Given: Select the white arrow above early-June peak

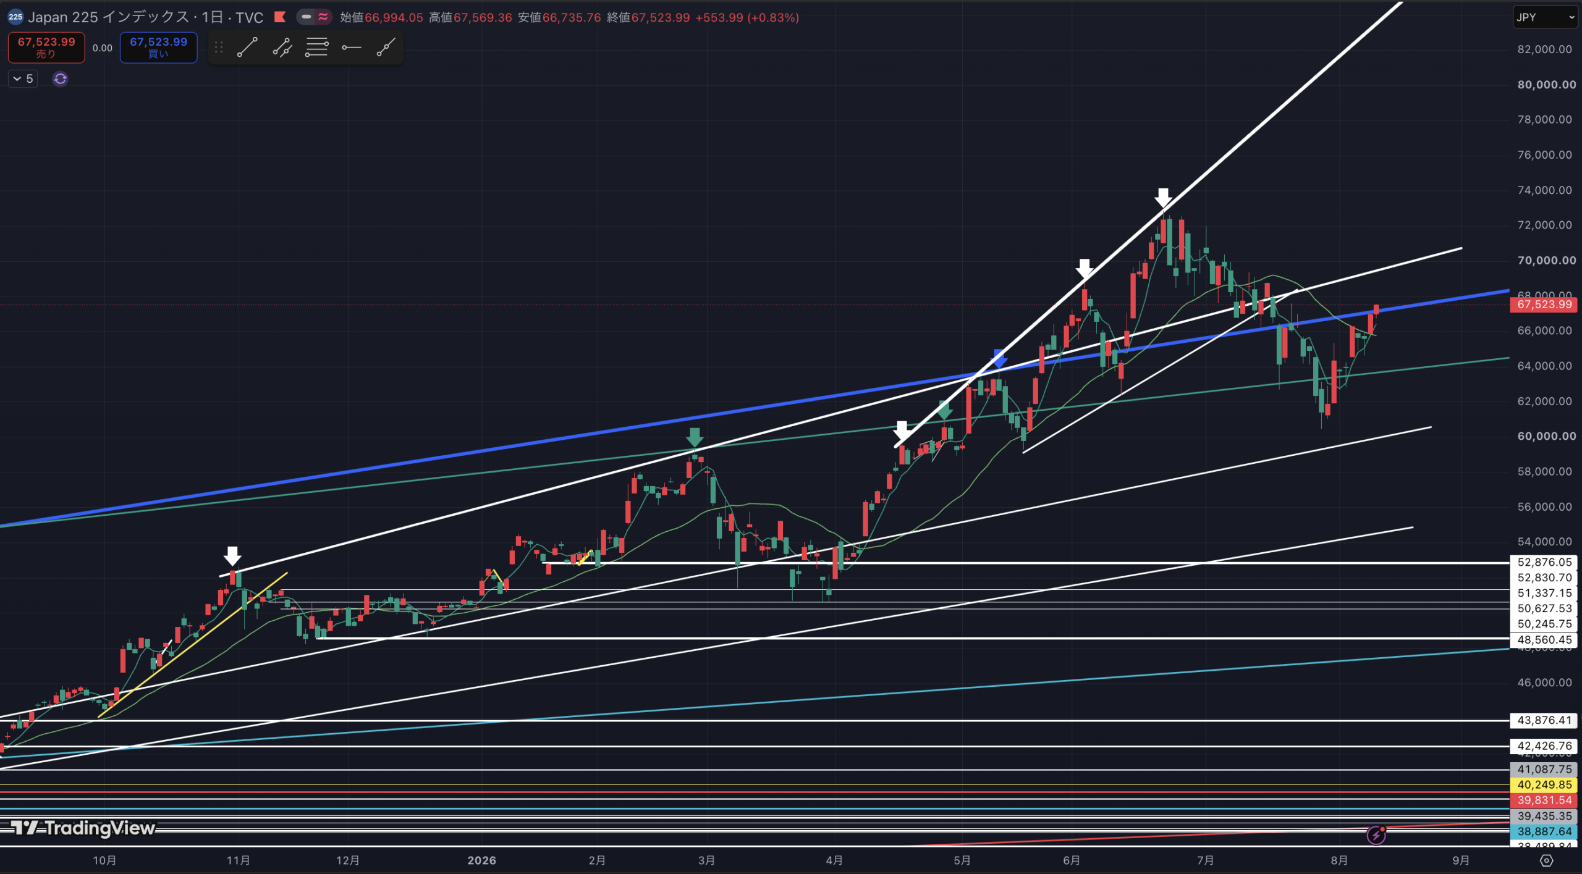Looking at the screenshot, I should click(1085, 268).
